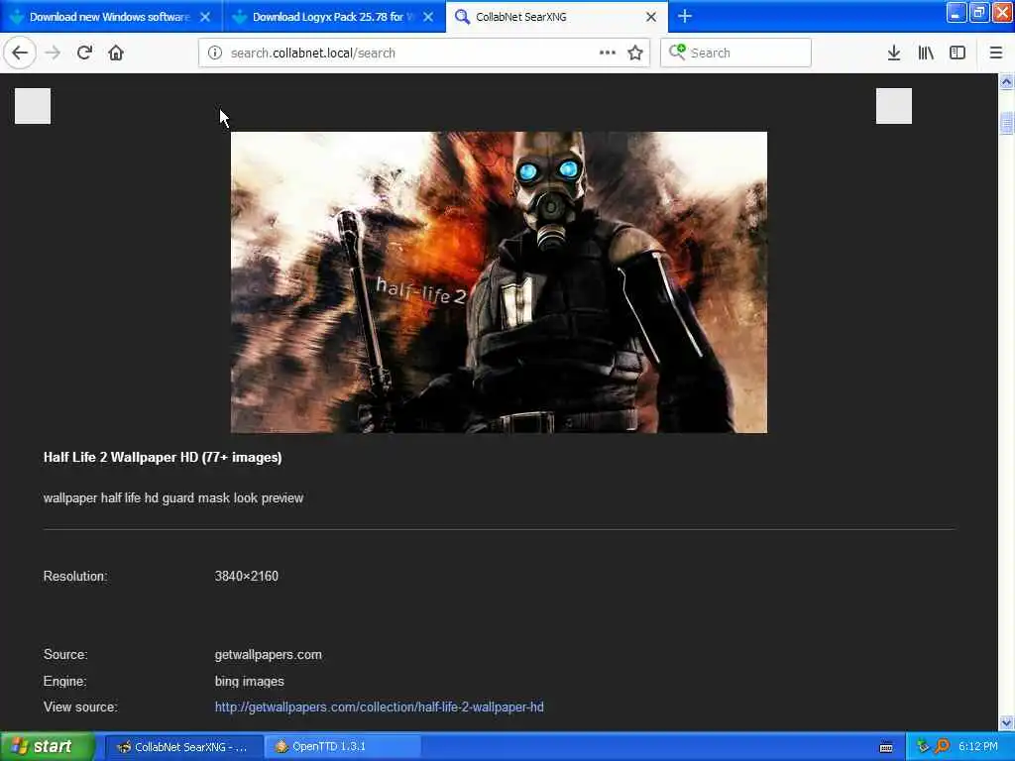Open the Windows start menu
The image size is (1015, 761).
point(47,747)
